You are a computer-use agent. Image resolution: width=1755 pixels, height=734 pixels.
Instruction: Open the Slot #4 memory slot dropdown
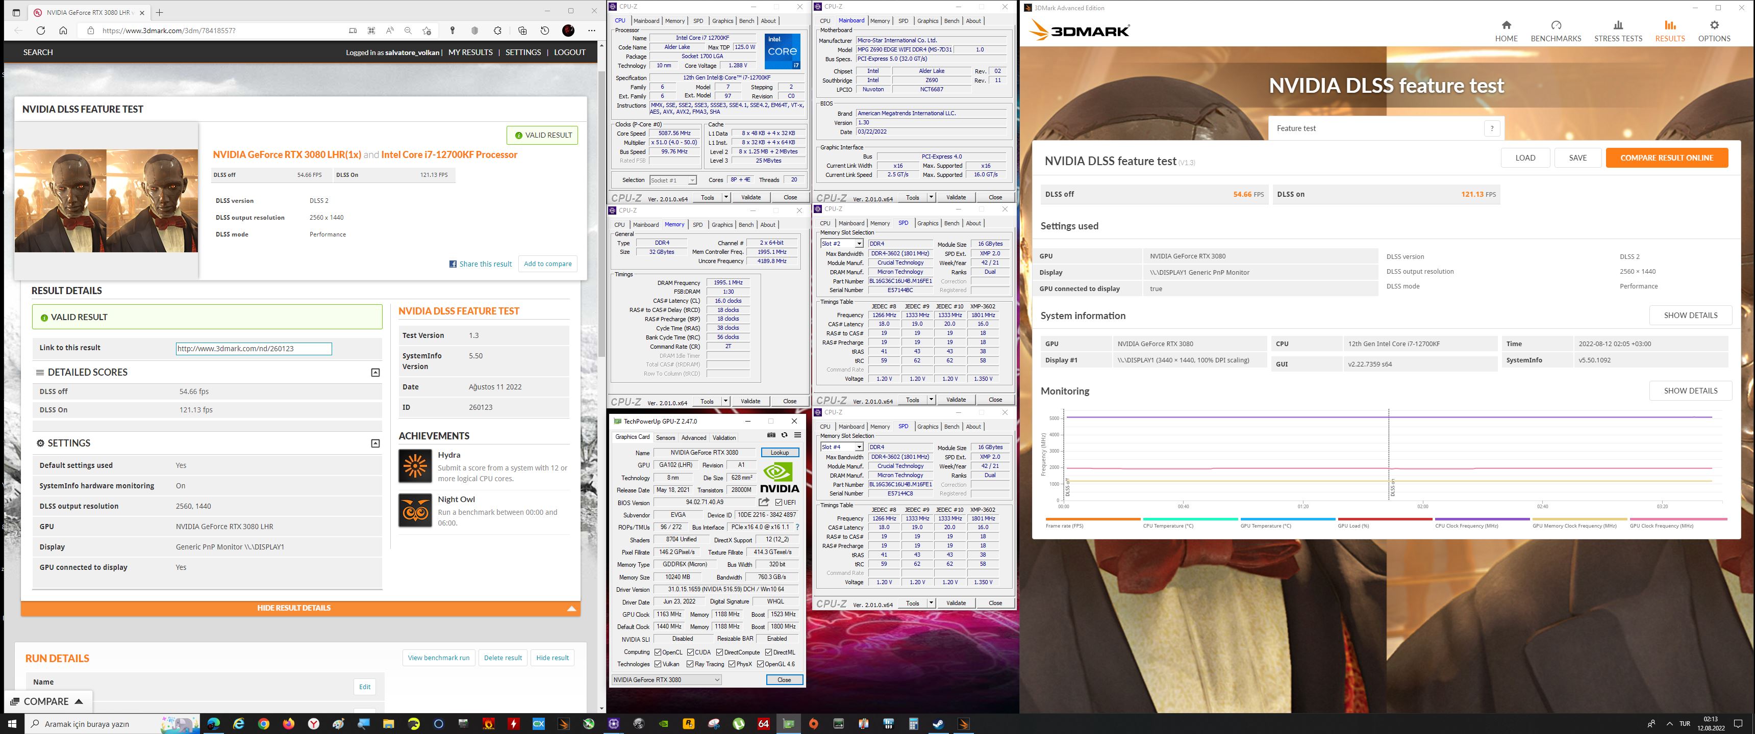coord(841,448)
